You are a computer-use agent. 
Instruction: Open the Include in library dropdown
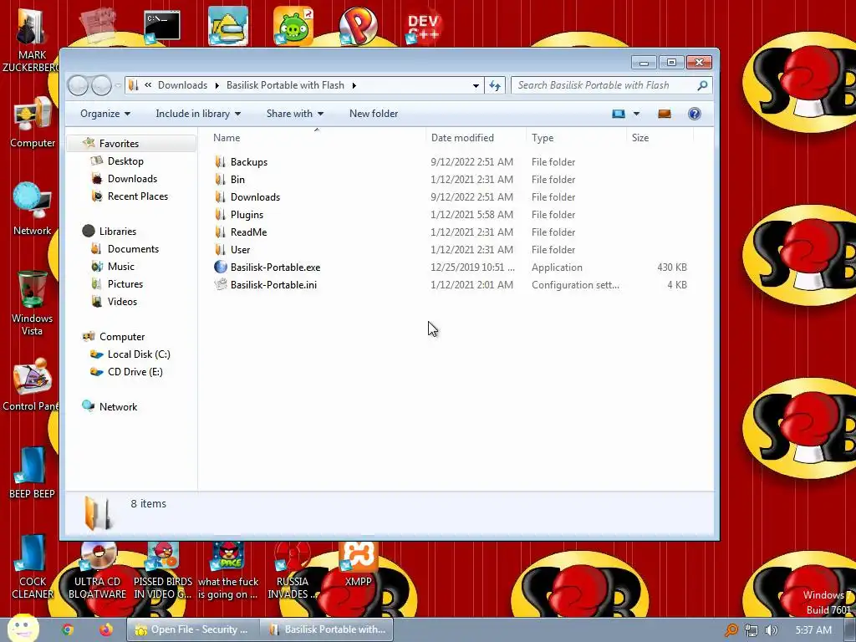(198, 114)
